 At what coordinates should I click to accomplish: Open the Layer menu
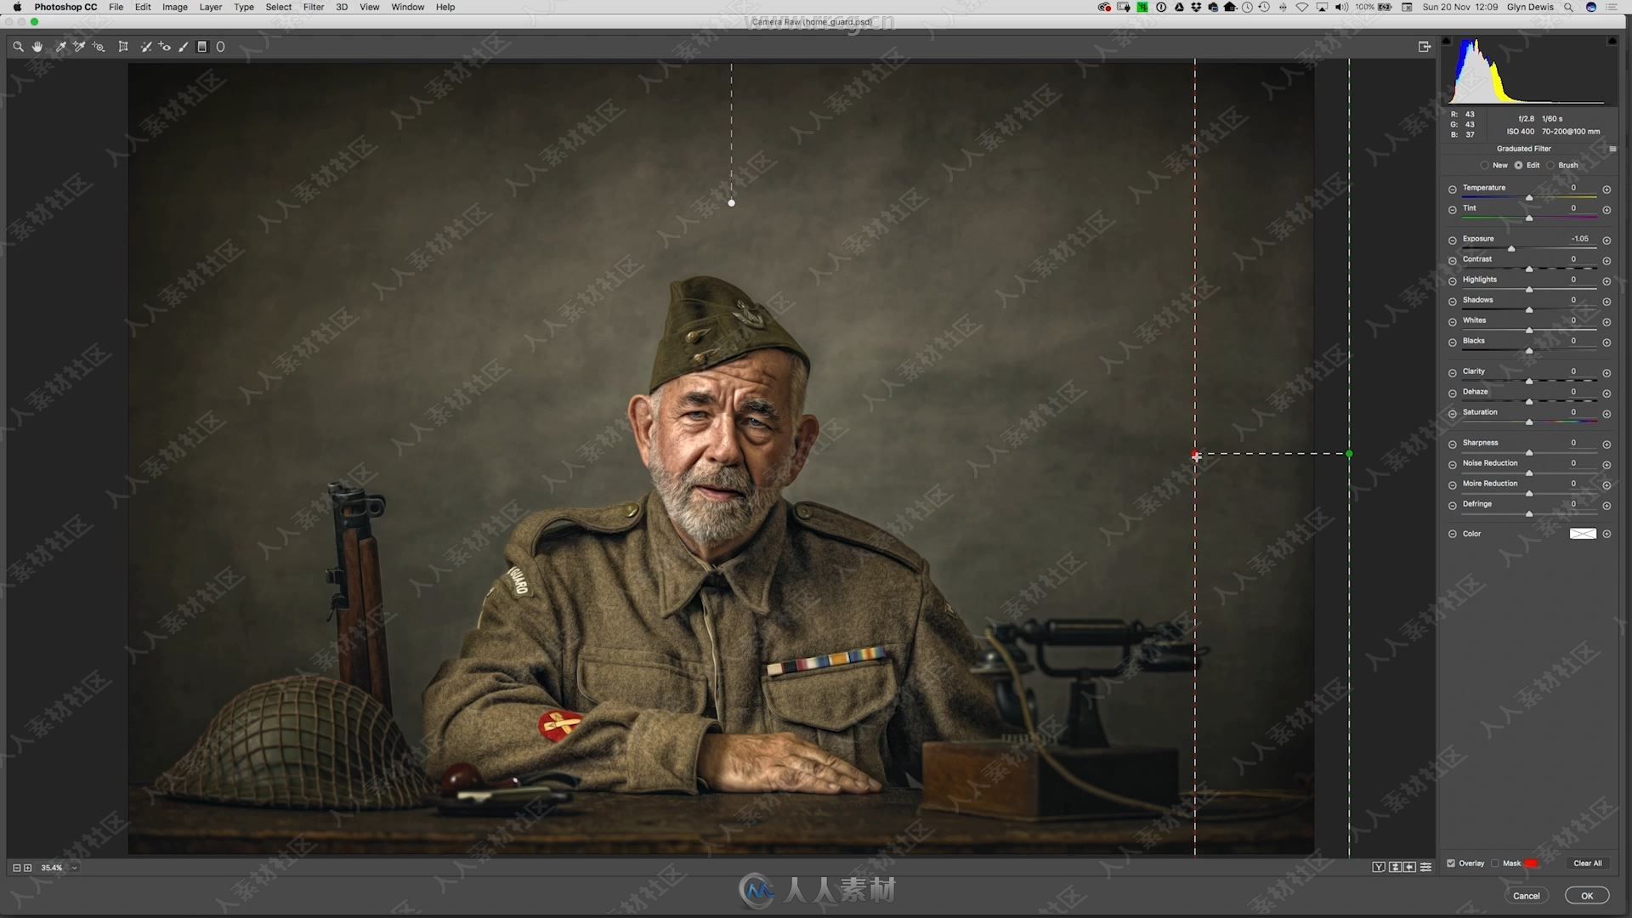[x=210, y=7]
